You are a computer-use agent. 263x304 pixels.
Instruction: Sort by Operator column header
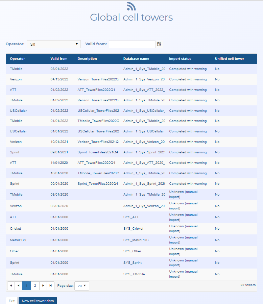pyautogui.click(x=18, y=59)
